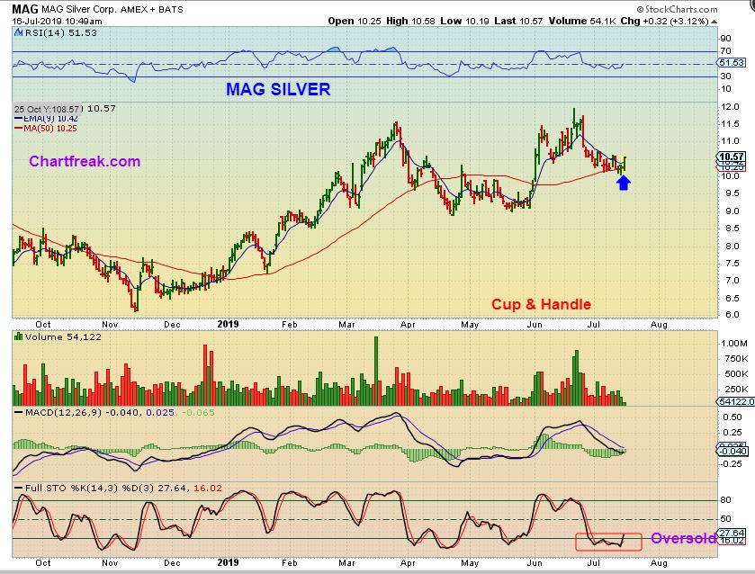Screen dimensions: 755x574
Task: Click the 6.0 price axis label
Action: point(732,315)
